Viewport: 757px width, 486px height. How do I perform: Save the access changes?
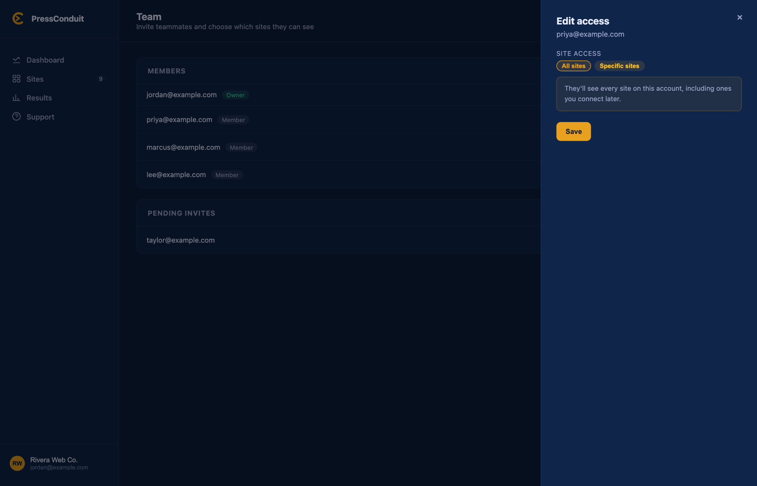574,131
